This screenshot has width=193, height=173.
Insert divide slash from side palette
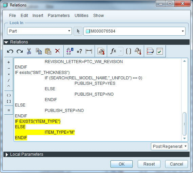[8, 80]
